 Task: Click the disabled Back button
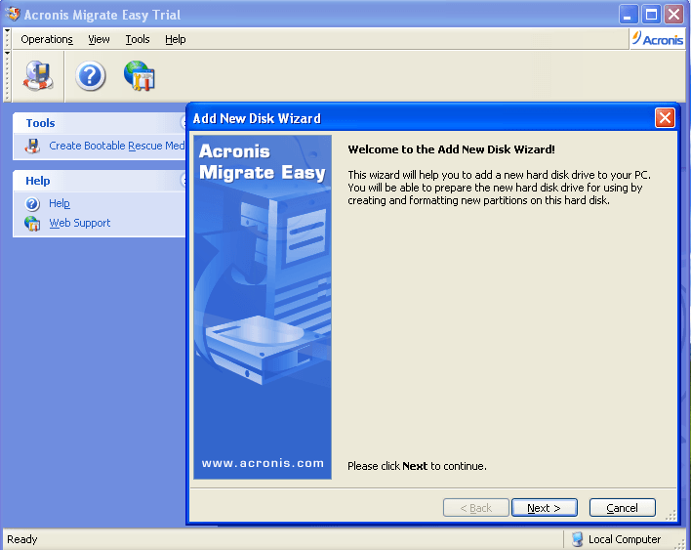coord(476,508)
